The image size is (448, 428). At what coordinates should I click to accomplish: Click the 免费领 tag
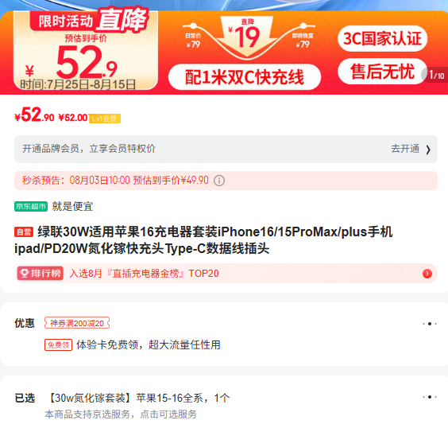(x=58, y=344)
